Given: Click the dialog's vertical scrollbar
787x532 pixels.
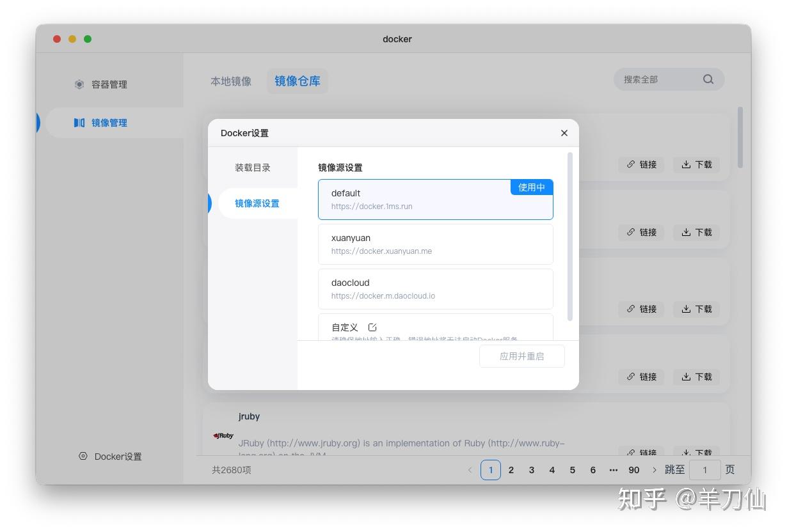Looking at the screenshot, I should coord(570,237).
